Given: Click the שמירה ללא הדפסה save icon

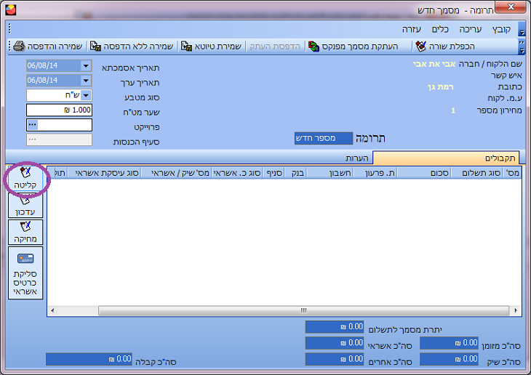Looking at the screenshot, I should pyautogui.click(x=95, y=46).
